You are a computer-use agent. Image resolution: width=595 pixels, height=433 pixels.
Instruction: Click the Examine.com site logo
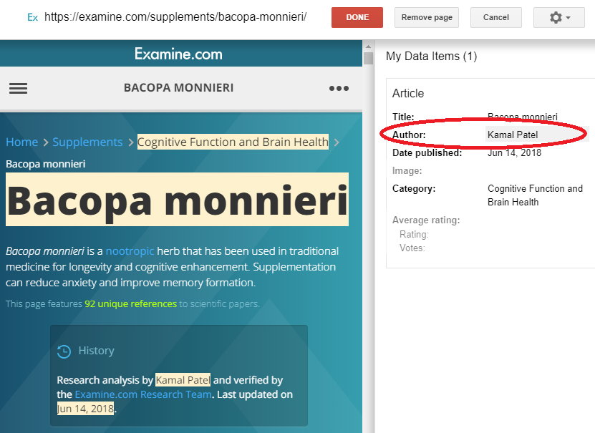click(178, 54)
